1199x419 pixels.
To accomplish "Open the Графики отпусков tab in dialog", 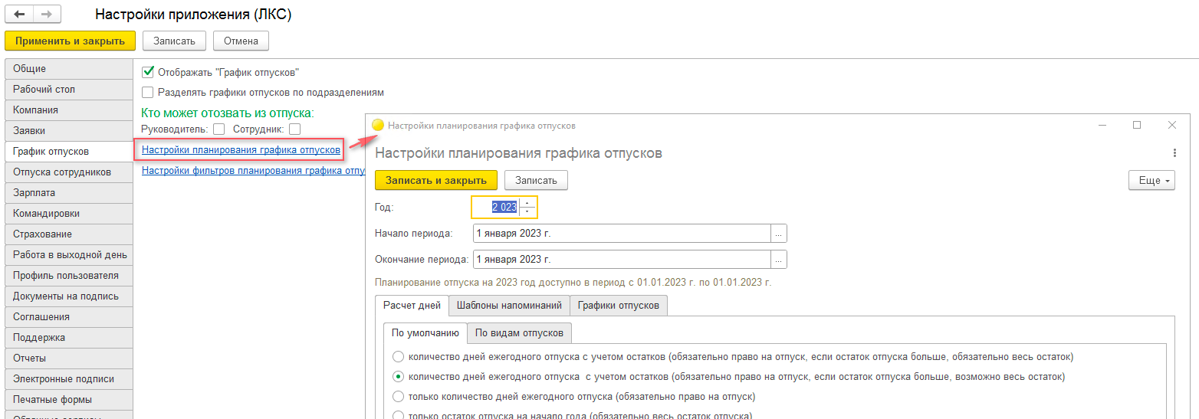I will click(619, 305).
